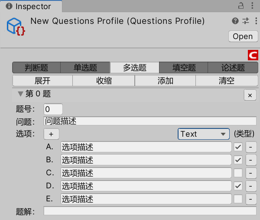Click the red C logo icon
The height and width of the screenshot is (220, 260).
pyautogui.click(x=253, y=55)
